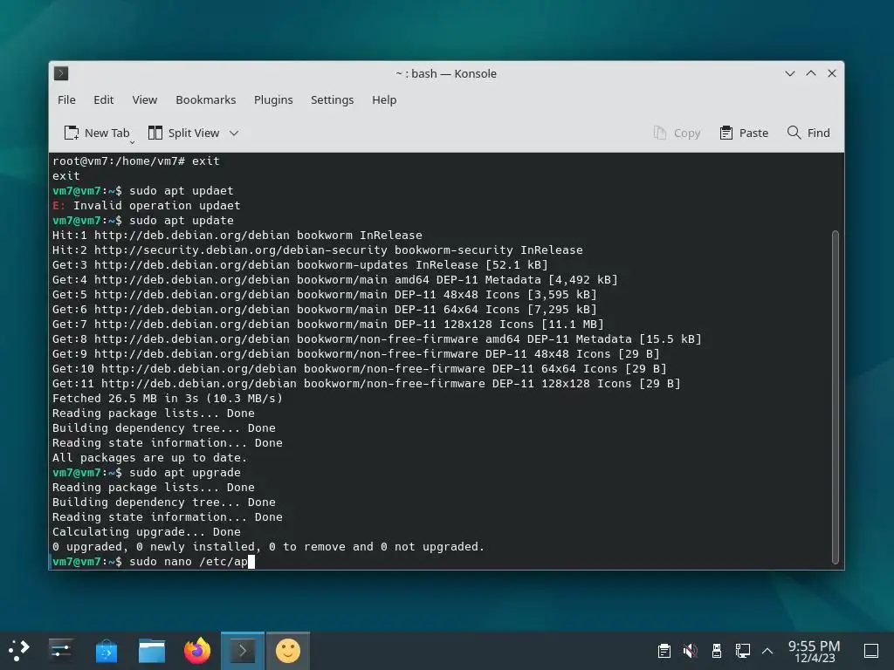This screenshot has width=894, height=670.
Task: Open the Plugins menu
Action: (273, 99)
